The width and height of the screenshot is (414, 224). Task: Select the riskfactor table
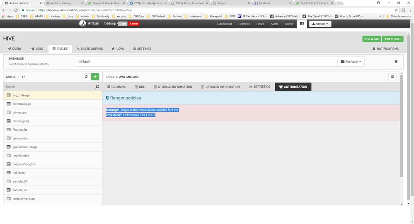tap(53, 173)
